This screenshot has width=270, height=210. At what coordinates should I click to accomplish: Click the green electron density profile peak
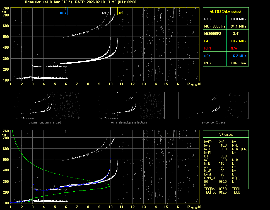click(x=110, y=185)
